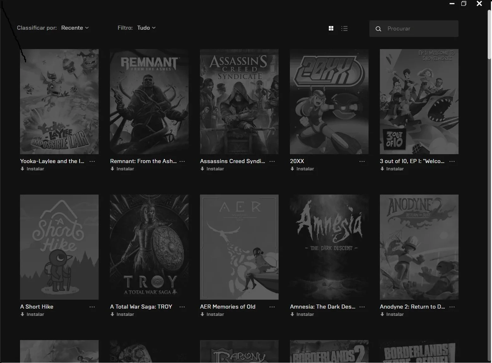Open Assassin's Creed Syndicate cover art
The height and width of the screenshot is (363, 492).
click(x=239, y=102)
